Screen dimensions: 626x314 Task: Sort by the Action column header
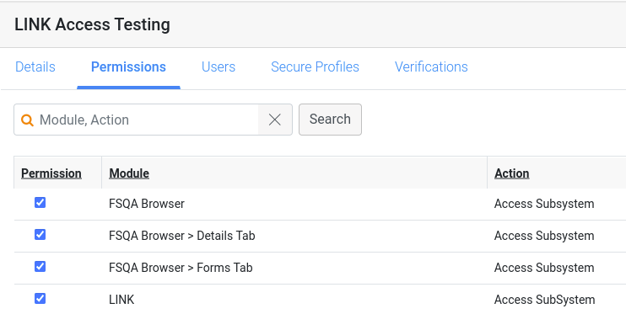click(512, 173)
